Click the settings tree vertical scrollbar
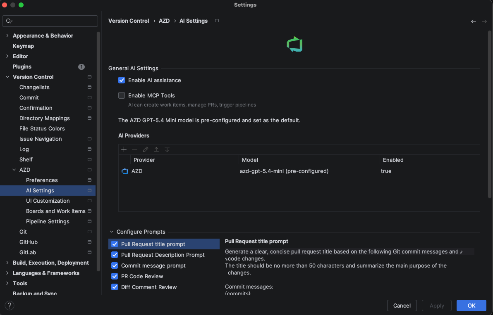Viewport: 493px width, 315px height. point(99,151)
